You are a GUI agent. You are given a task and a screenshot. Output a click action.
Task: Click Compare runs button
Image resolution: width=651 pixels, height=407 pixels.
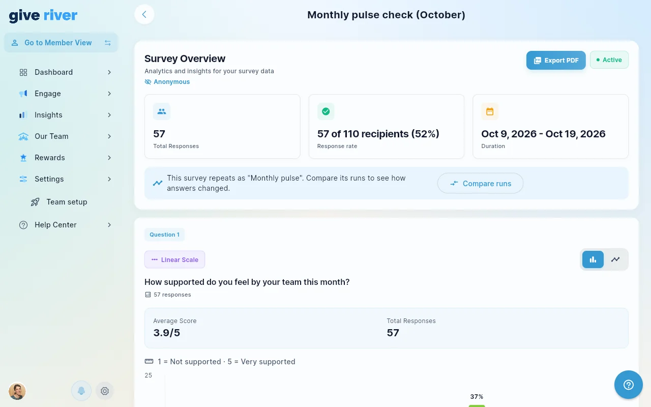pos(480,183)
